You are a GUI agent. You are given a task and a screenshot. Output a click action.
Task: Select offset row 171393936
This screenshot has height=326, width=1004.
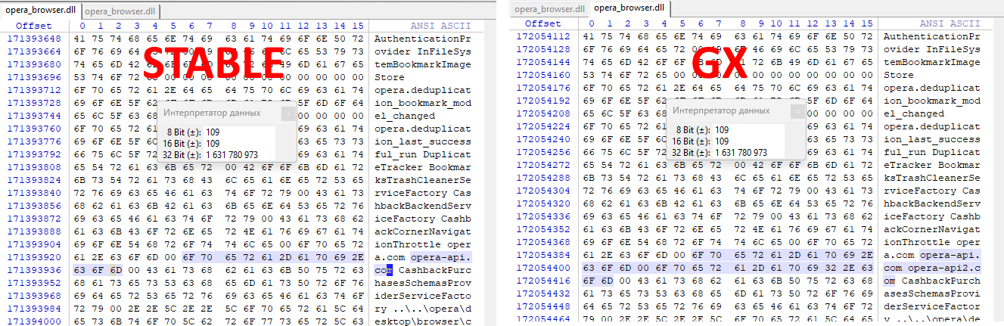[x=34, y=270]
